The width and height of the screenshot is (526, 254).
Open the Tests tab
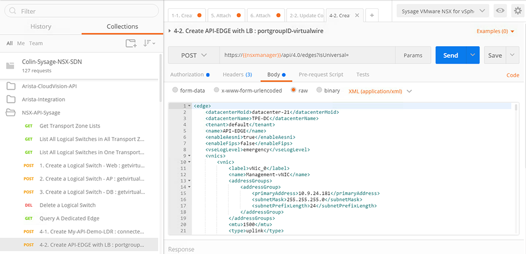pos(362,75)
